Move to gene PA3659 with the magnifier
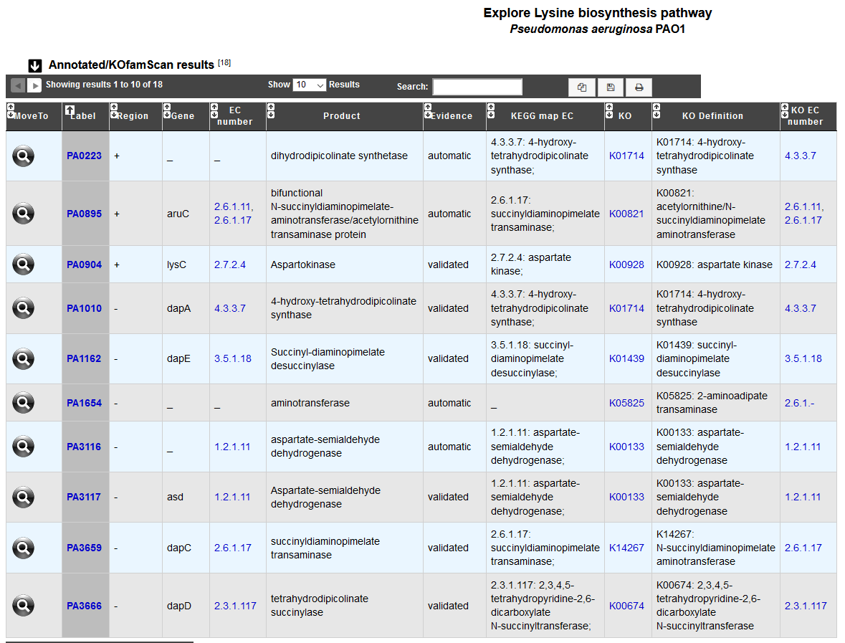 [23, 548]
